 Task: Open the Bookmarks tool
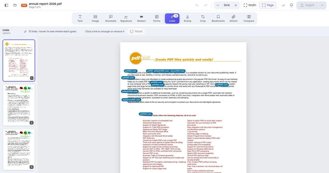click(x=218, y=18)
